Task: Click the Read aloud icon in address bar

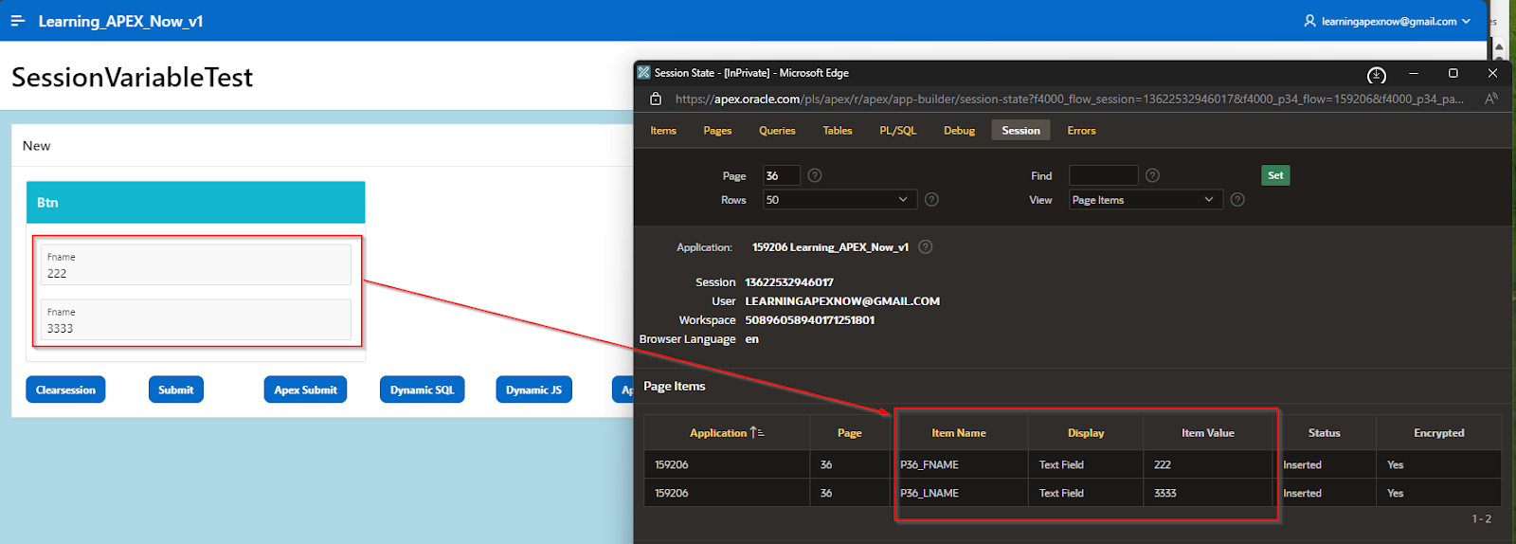Action: point(1490,99)
